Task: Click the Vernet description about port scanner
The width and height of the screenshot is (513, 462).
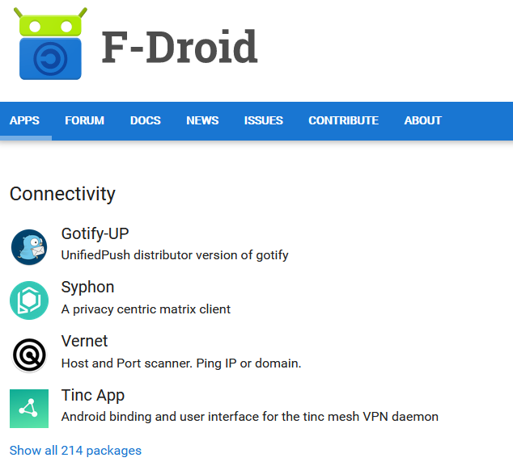Action: (x=181, y=363)
